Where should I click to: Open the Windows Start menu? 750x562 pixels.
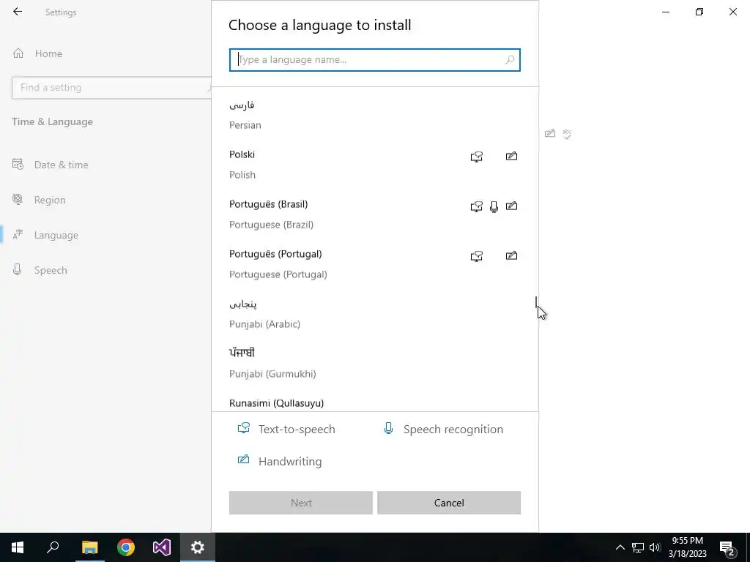click(x=18, y=547)
